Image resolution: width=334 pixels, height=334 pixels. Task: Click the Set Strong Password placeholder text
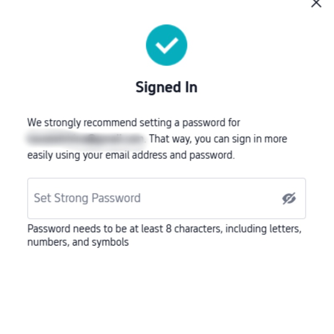pos(87,198)
